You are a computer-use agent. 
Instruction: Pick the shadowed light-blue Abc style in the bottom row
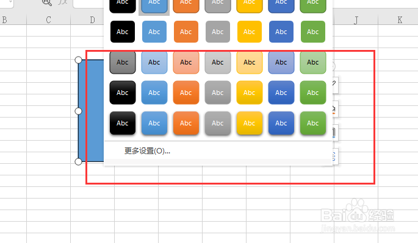154,123
